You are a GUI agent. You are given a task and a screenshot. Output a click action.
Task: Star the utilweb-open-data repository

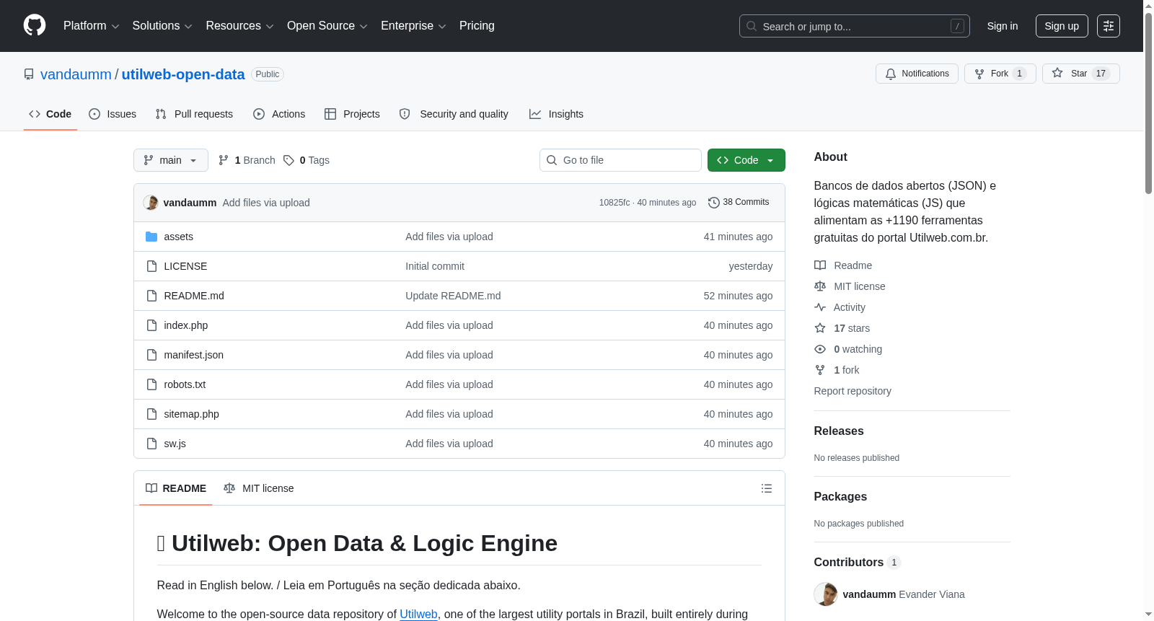click(x=1081, y=74)
